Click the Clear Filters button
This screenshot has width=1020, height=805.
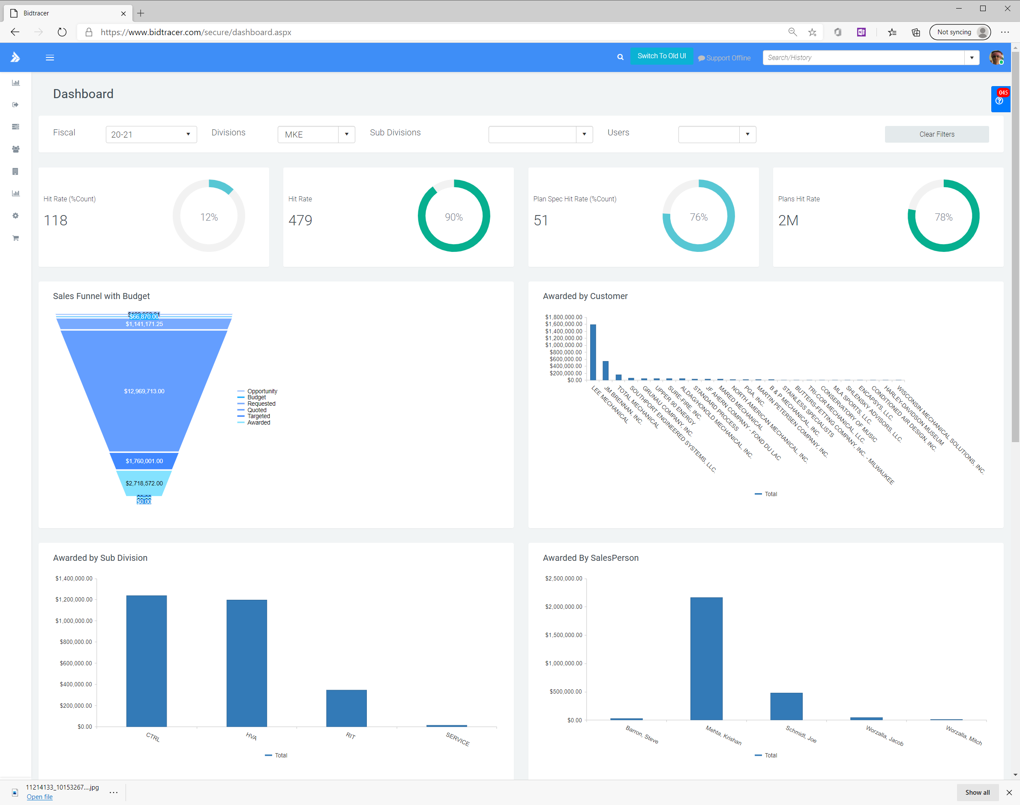[936, 133]
